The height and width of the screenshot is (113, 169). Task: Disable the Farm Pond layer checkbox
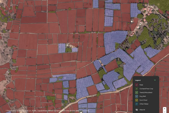(136, 100)
